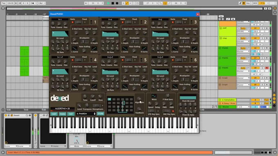Open the 1 Bar quantization menu

(x=41, y=3)
